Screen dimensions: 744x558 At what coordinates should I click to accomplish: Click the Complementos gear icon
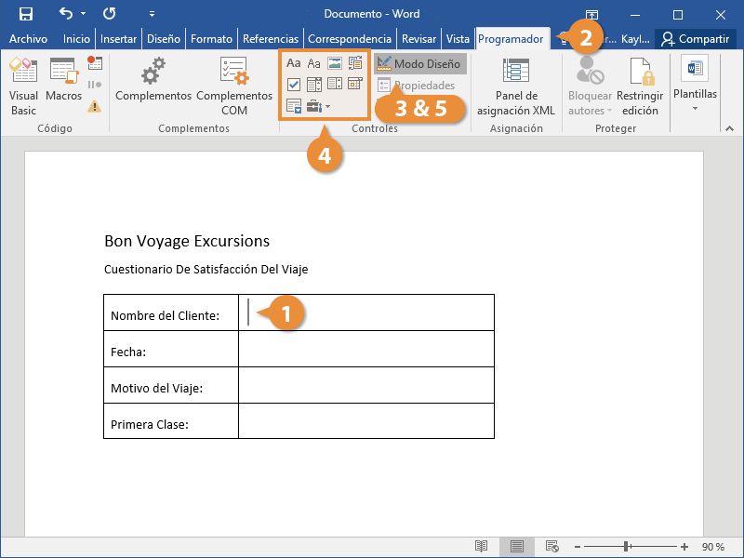point(153,71)
